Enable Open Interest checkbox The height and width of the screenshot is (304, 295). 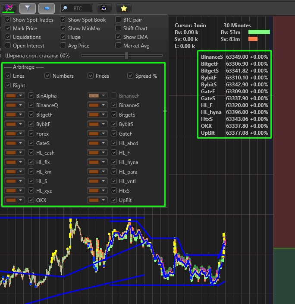(x=8, y=46)
